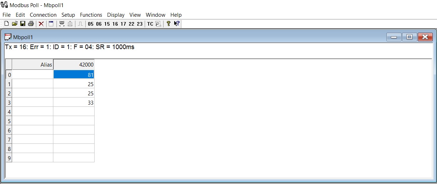The image size is (437, 184).
Task: Open the Functions menu
Action: pyautogui.click(x=91, y=15)
